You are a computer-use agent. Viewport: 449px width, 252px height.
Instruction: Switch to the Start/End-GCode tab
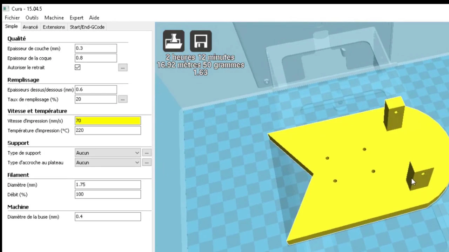(x=87, y=27)
